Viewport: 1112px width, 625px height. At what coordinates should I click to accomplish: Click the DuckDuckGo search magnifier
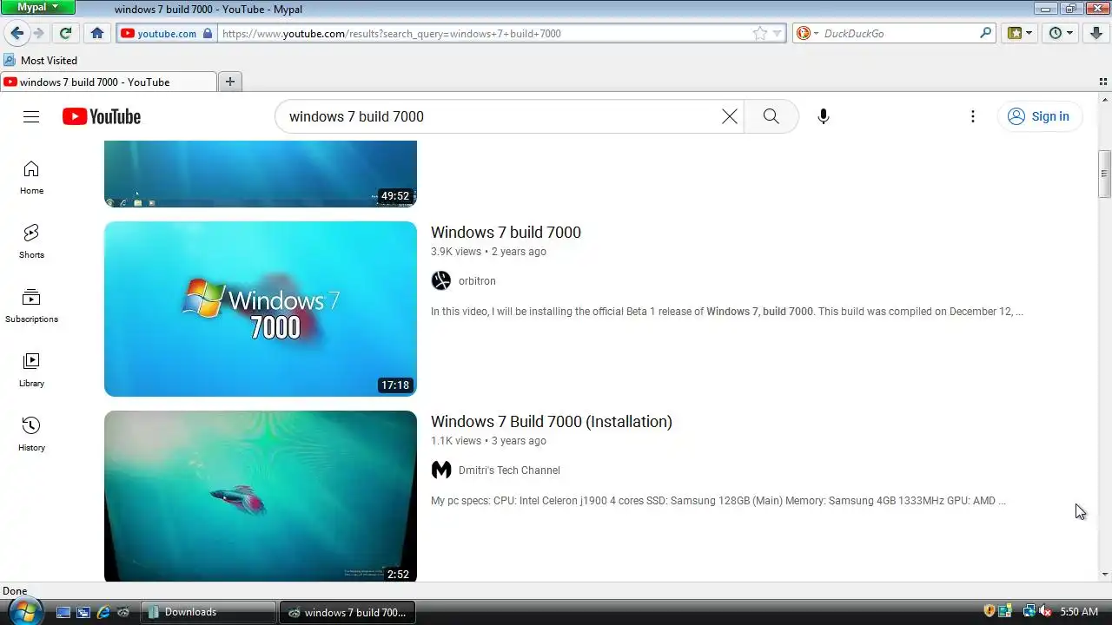pyautogui.click(x=985, y=33)
